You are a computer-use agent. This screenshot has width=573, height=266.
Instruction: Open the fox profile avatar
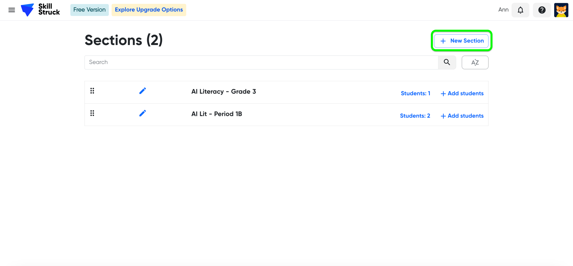561,10
